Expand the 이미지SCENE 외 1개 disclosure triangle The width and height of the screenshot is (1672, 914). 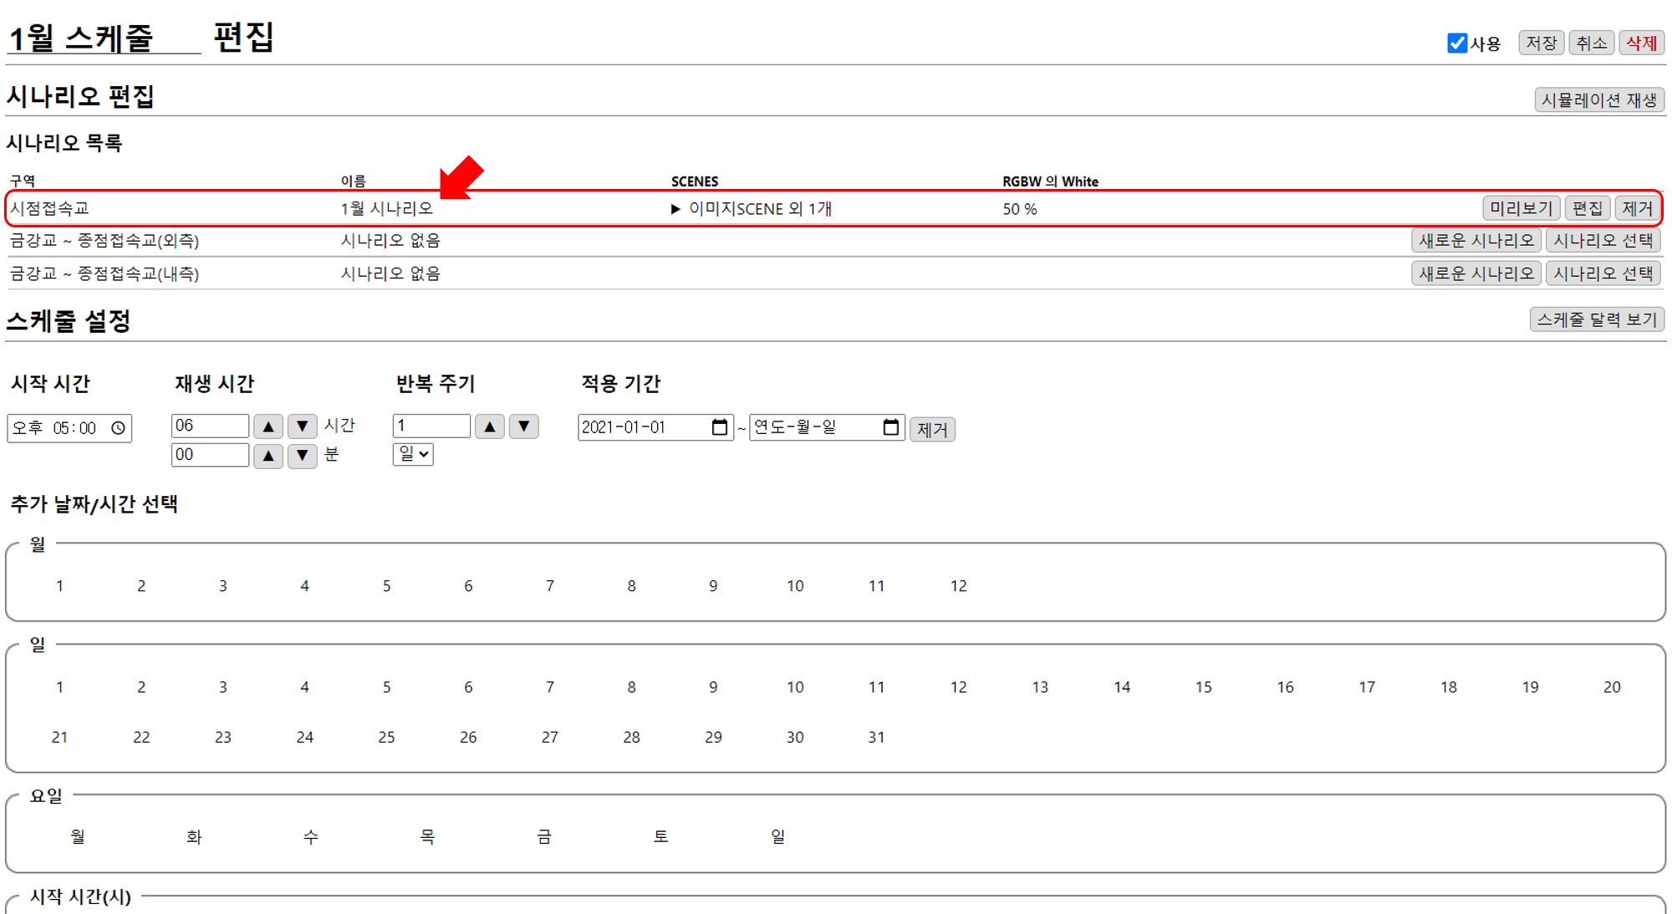pos(675,209)
